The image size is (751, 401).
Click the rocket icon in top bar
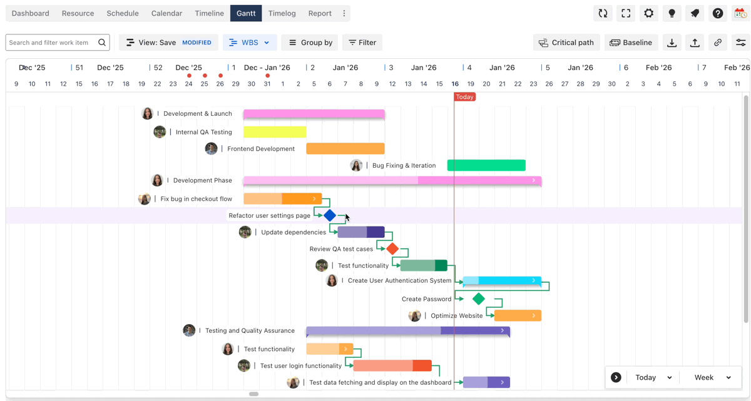tap(695, 13)
